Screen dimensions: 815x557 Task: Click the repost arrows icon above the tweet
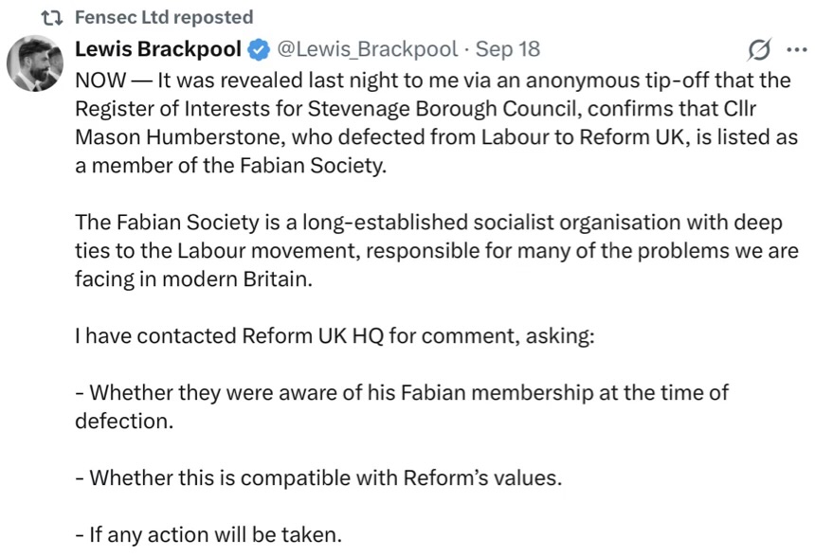point(52,17)
